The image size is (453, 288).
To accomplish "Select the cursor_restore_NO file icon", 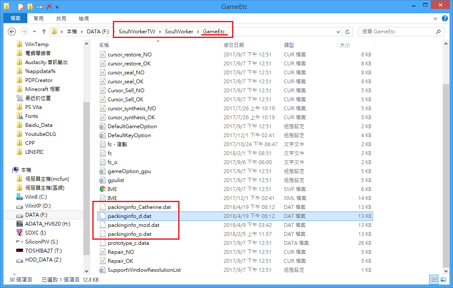I will pyautogui.click(x=102, y=54).
